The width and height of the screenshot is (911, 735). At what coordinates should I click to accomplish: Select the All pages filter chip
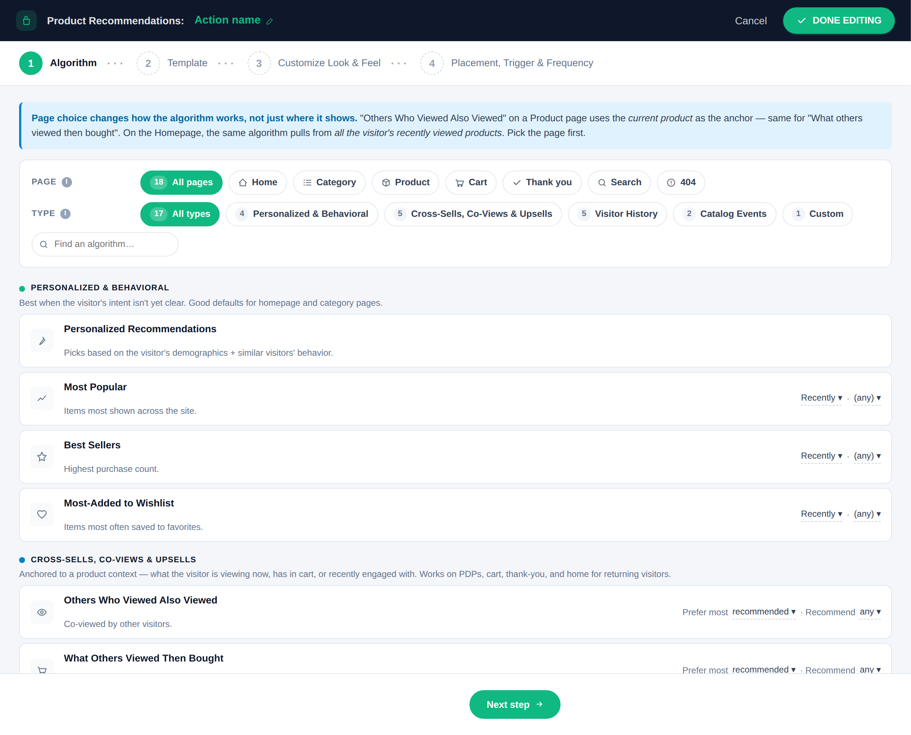(181, 183)
